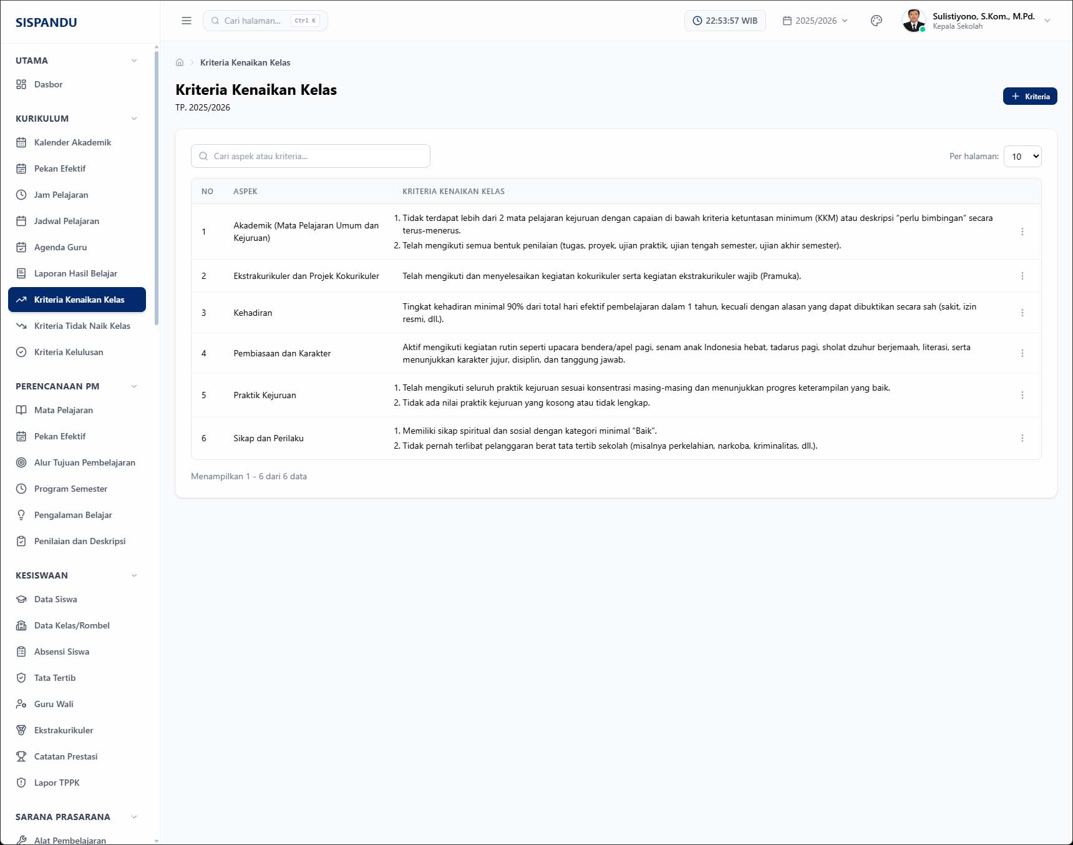Open the theme palette icon
Image resolution: width=1073 pixels, height=845 pixels.
pyautogui.click(x=876, y=21)
